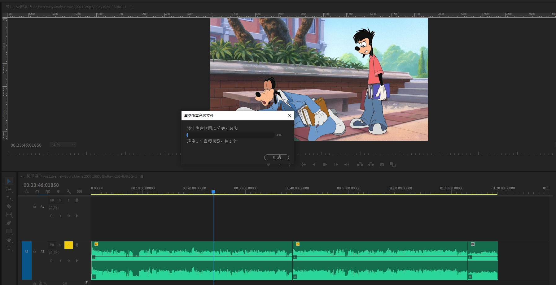
Task: Toggle Solo on audio track A2
Action: [68, 245]
